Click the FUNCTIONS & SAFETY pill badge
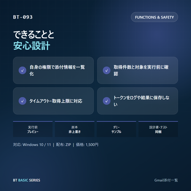The height and width of the screenshot is (191, 191). pyautogui.click(x=154, y=17)
